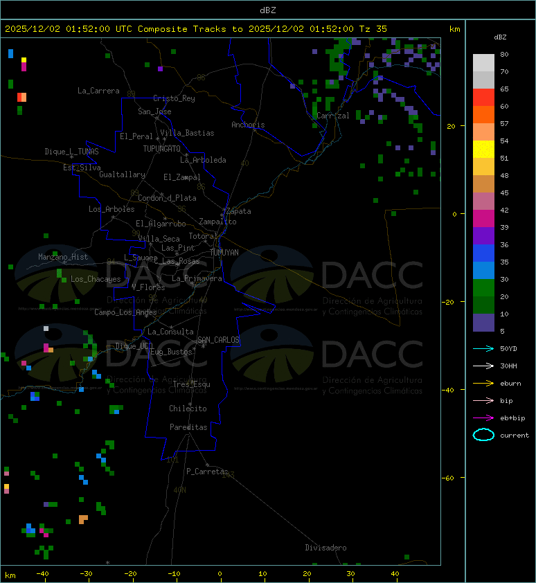
Task: Click the Anchoris label
Action: pos(248,125)
